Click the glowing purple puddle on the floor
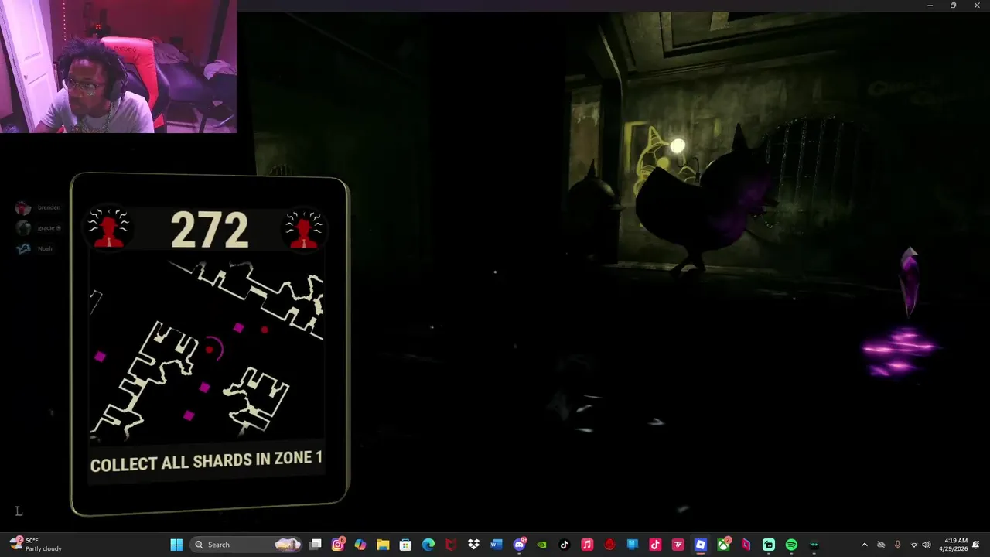Viewport: 990px width, 557px height. point(898,352)
